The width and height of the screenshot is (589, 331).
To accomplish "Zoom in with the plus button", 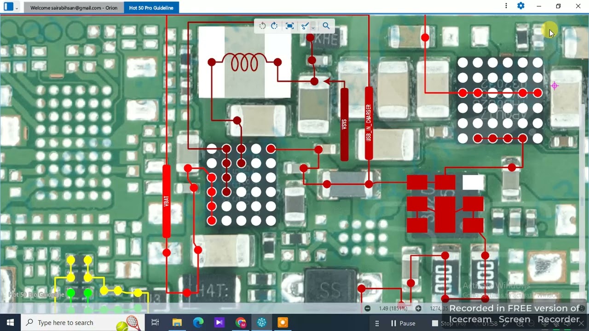I will (418, 308).
